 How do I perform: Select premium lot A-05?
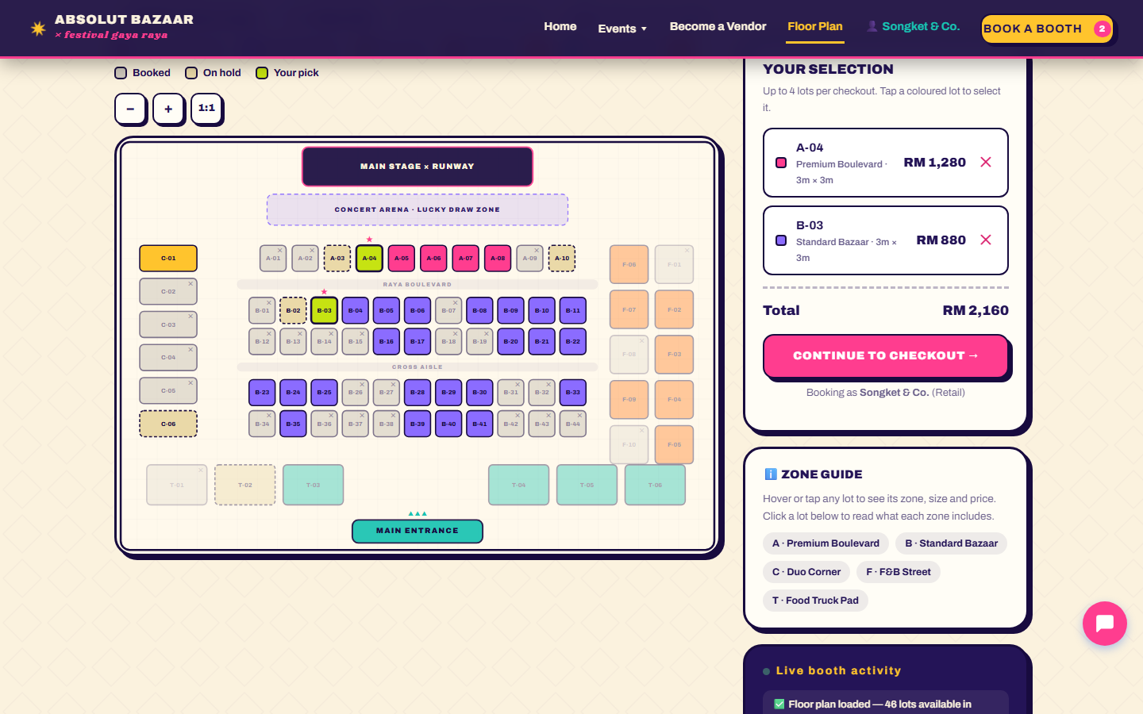coord(402,258)
